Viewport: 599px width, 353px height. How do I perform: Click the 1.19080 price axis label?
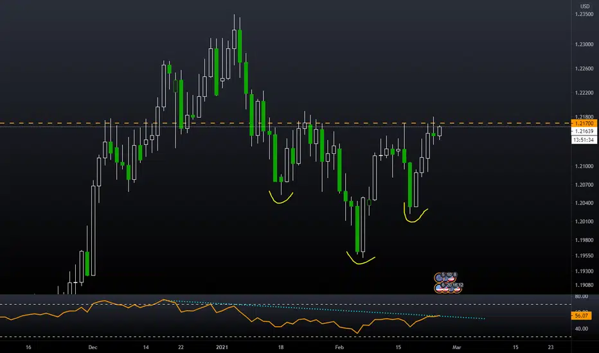point(584,285)
